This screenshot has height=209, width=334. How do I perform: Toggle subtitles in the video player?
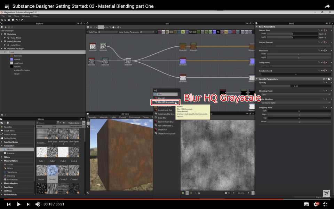tap(306, 204)
